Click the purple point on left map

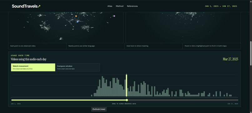click(114, 16)
